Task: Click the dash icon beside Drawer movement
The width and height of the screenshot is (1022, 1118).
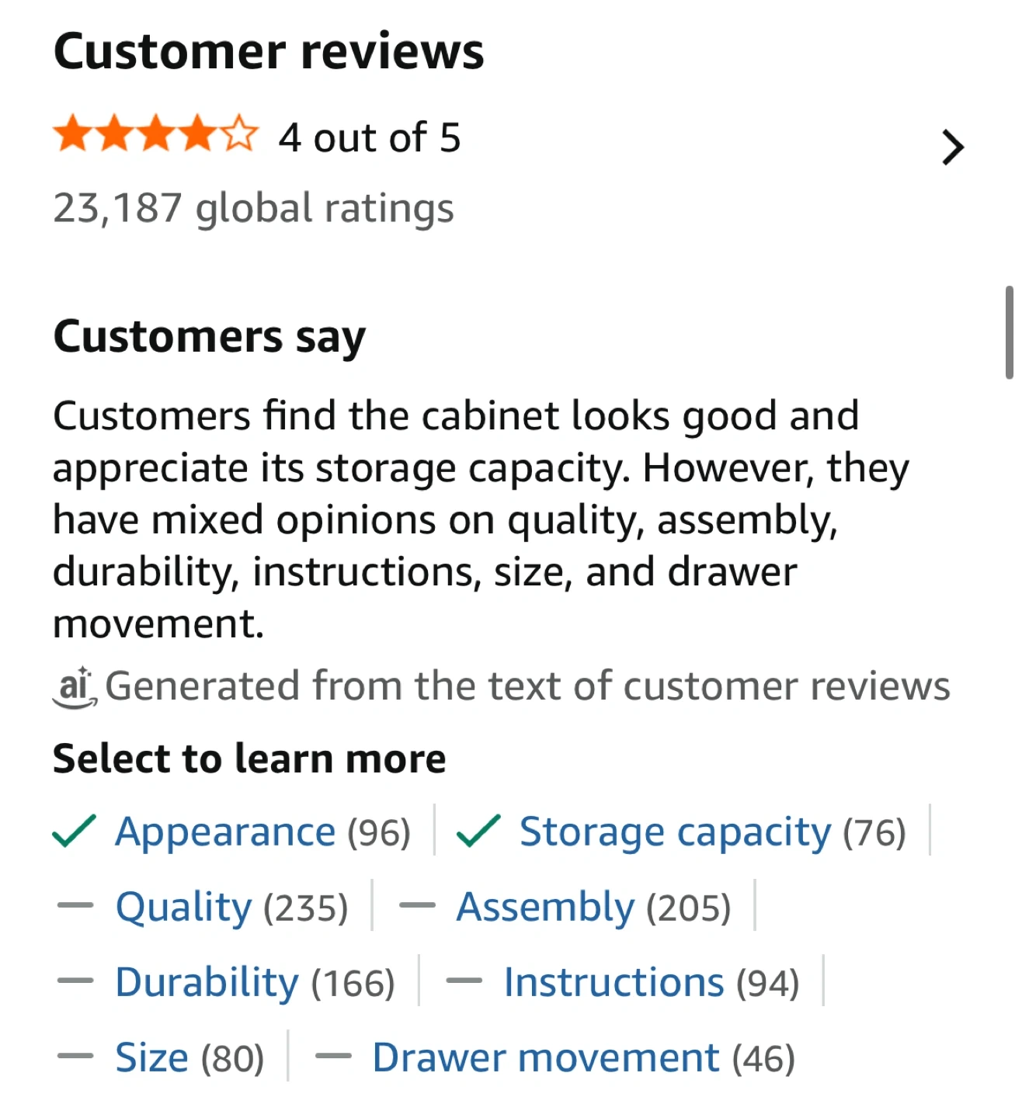Action: pyautogui.click(x=333, y=1057)
